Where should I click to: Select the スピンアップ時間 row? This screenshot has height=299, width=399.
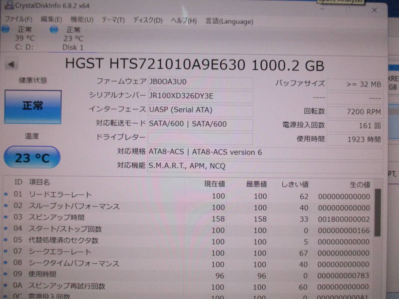pyautogui.click(x=188, y=218)
